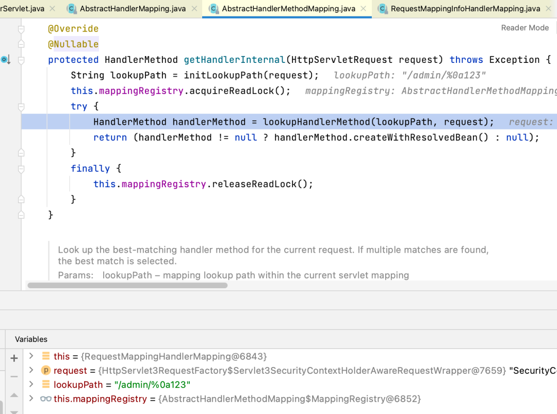The height and width of the screenshot is (414, 557).
Task: Toggle the try block code fold
Action: 21,107
